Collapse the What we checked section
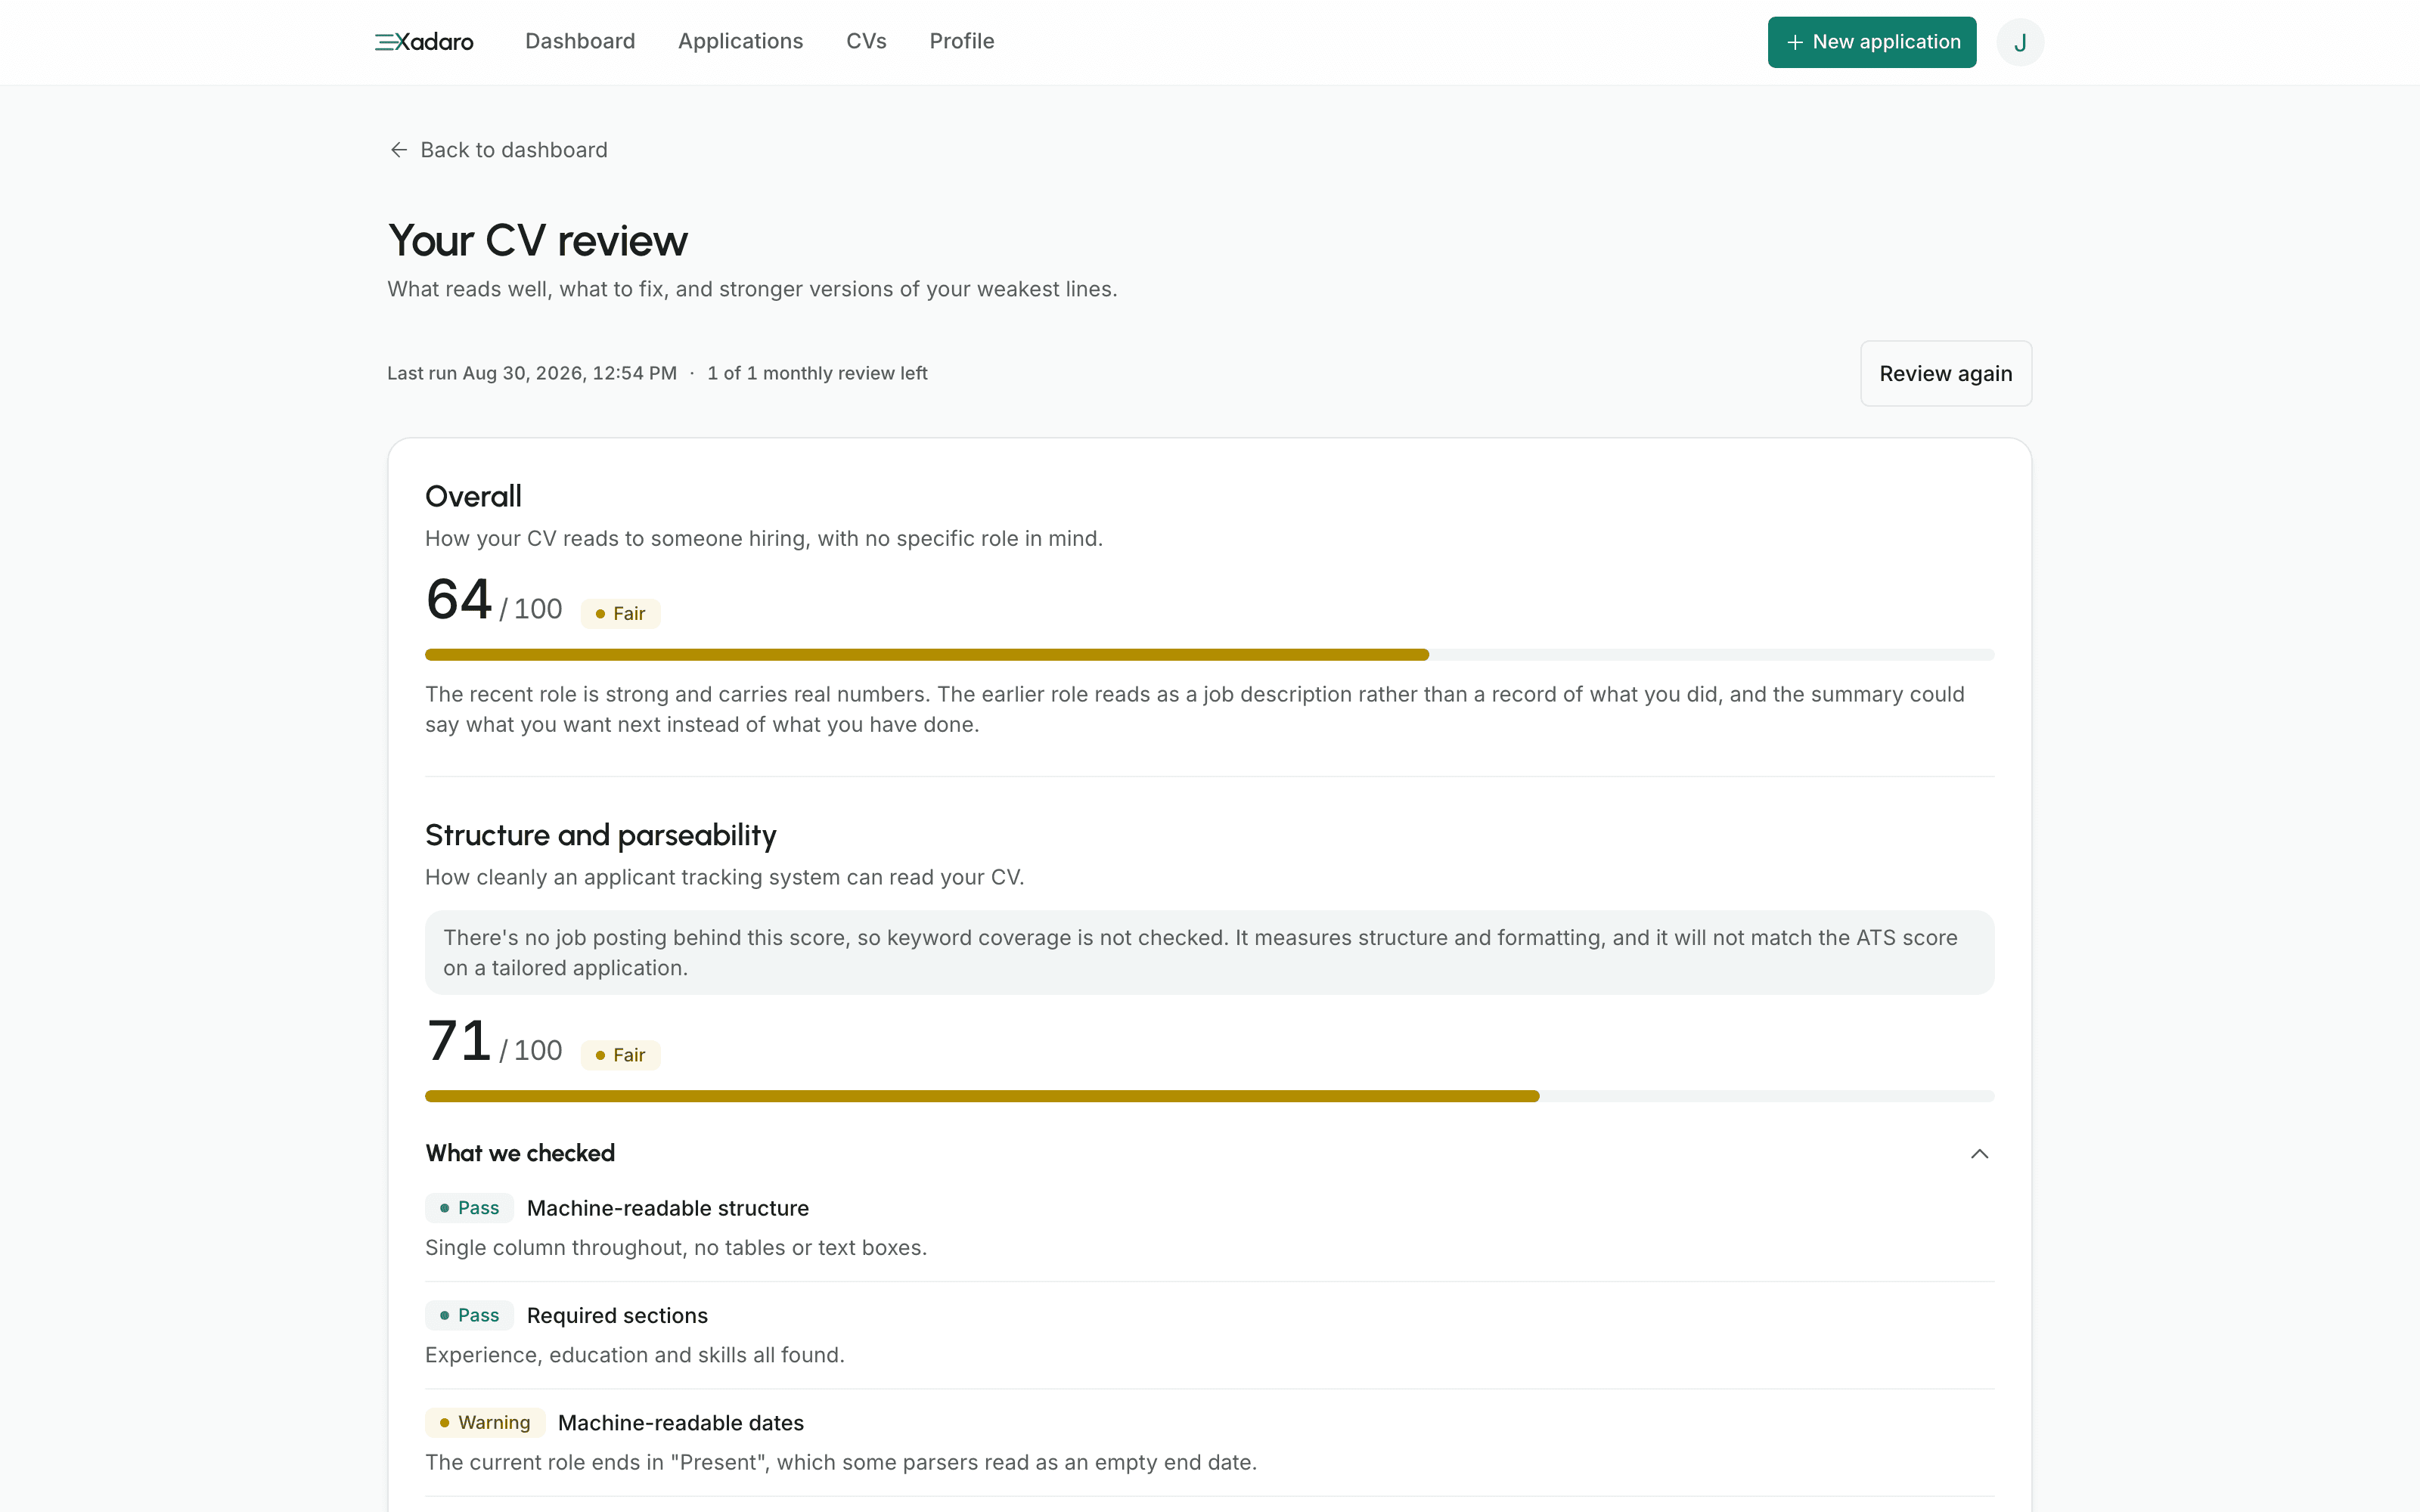2420x1512 pixels. (1978, 1153)
